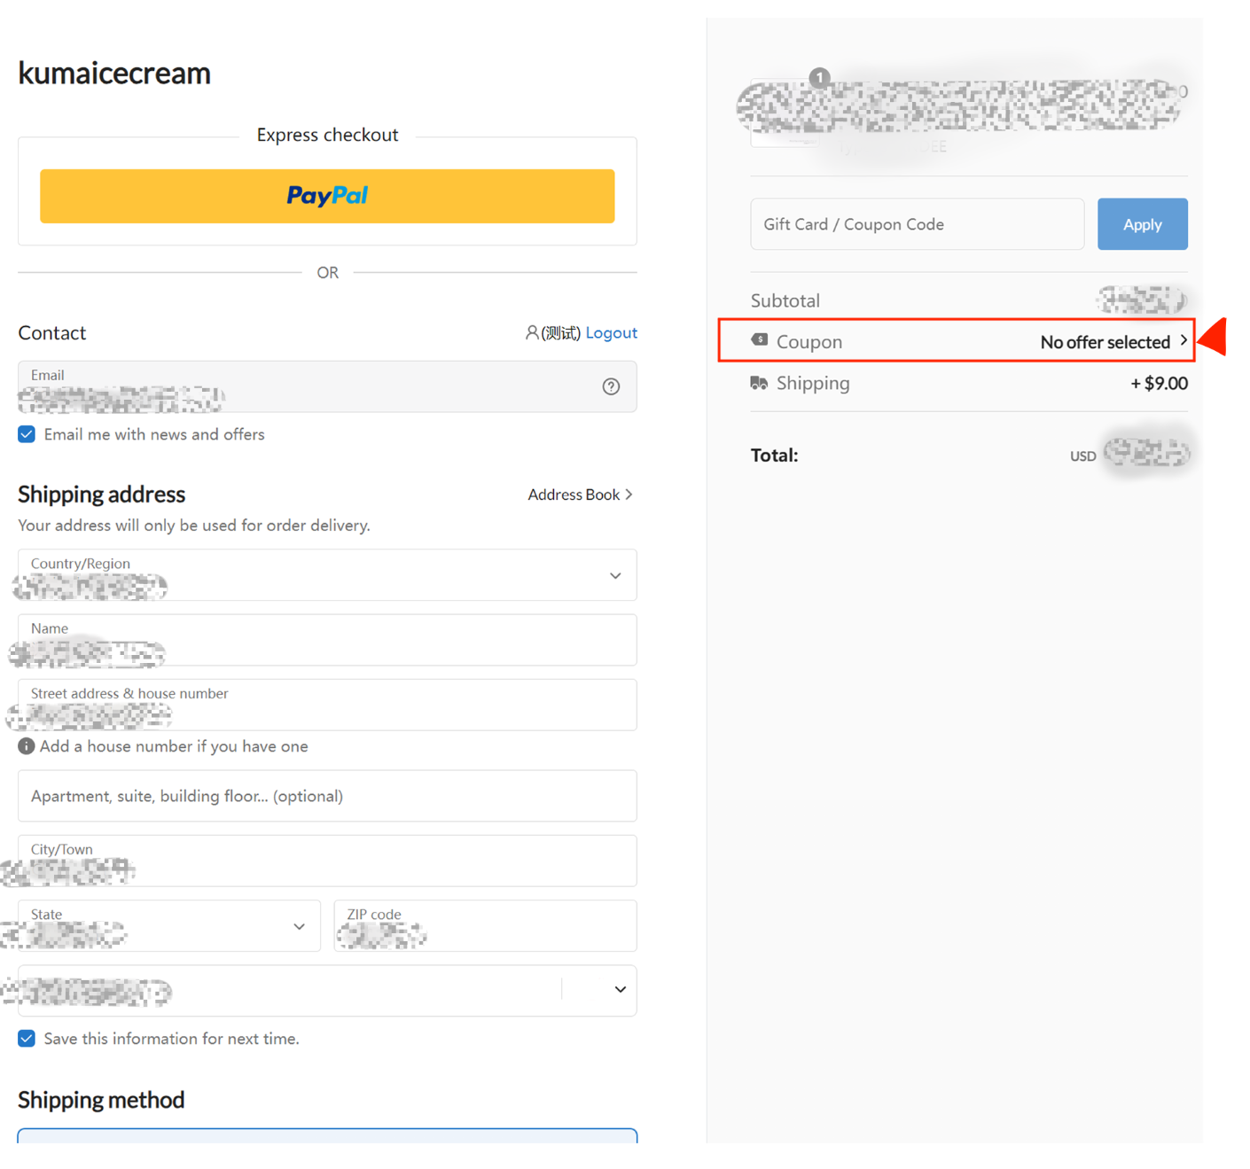Click the Logout link
Viewport: 1250px width, 1169px height.
611,332
